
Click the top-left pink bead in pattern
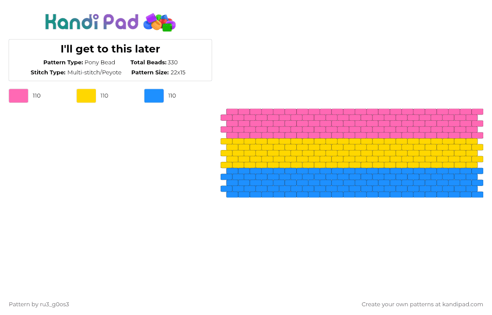tap(232, 112)
